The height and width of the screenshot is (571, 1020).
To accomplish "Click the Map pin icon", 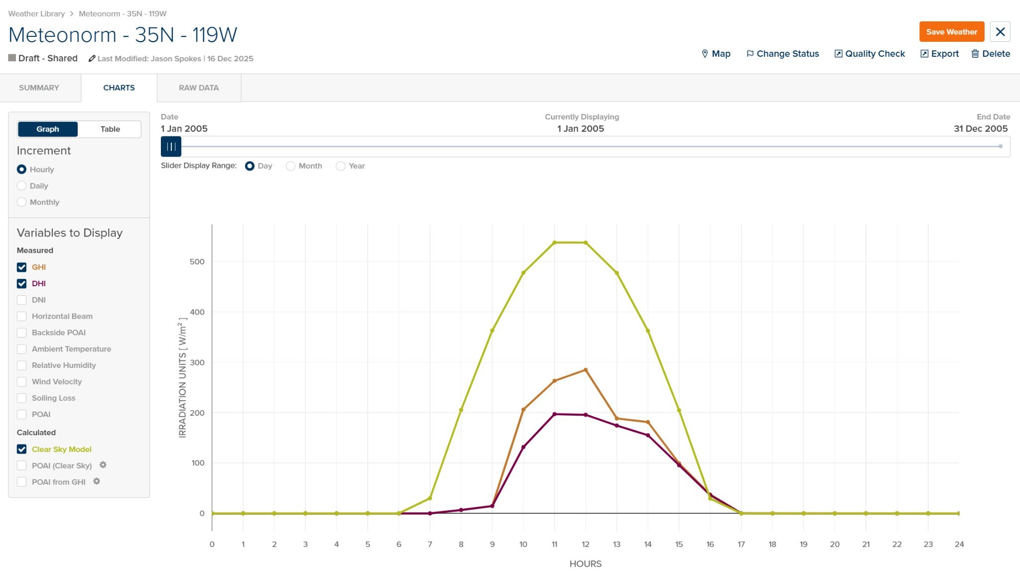I will pos(705,54).
